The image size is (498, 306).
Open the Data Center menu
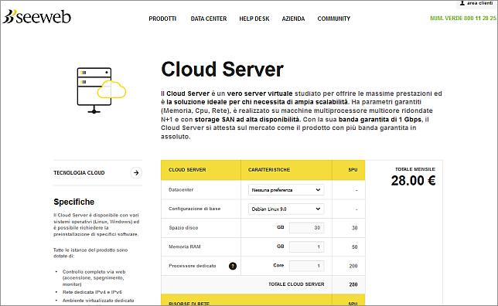(209, 19)
